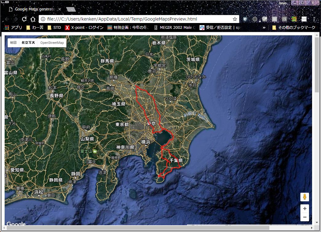This screenshot has width=321, height=232.
Task: Open the green-red patterned extension icon
Action: pos(294,19)
